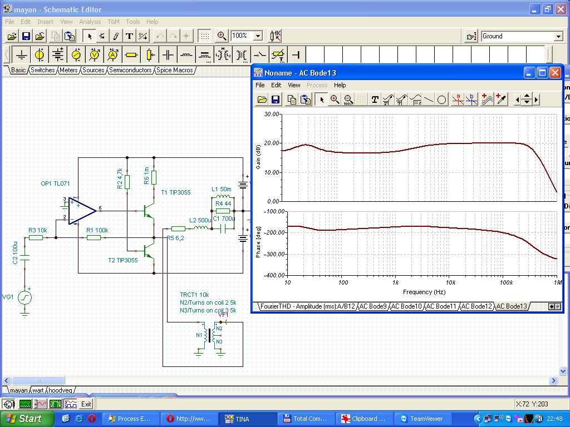The image size is (570, 427).
Task: Click the text tool in schematic toolbar
Action: [x=129, y=36]
